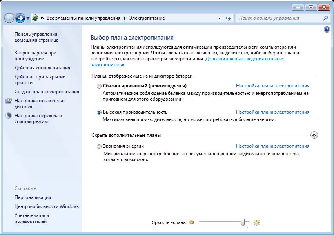Click the Forward navigation arrow button
Viewport: 334px width, 235px height.
[x=20, y=18]
